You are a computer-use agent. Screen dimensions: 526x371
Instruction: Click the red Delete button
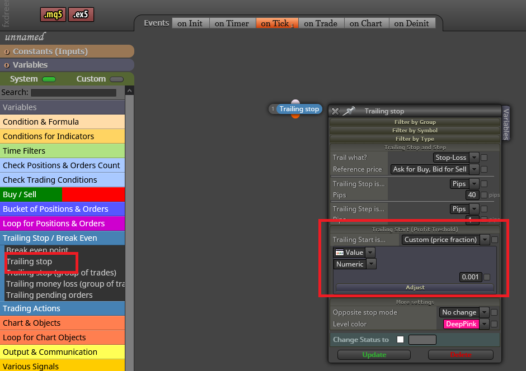(461, 355)
